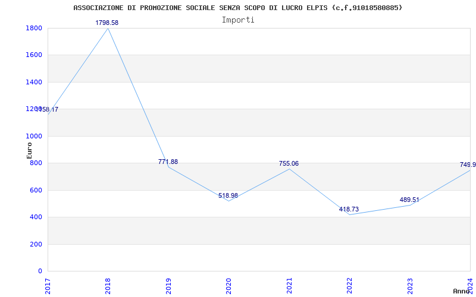476x297 pixels.
Task: Click the 800 y-axis tick label
Action: (x=36, y=163)
